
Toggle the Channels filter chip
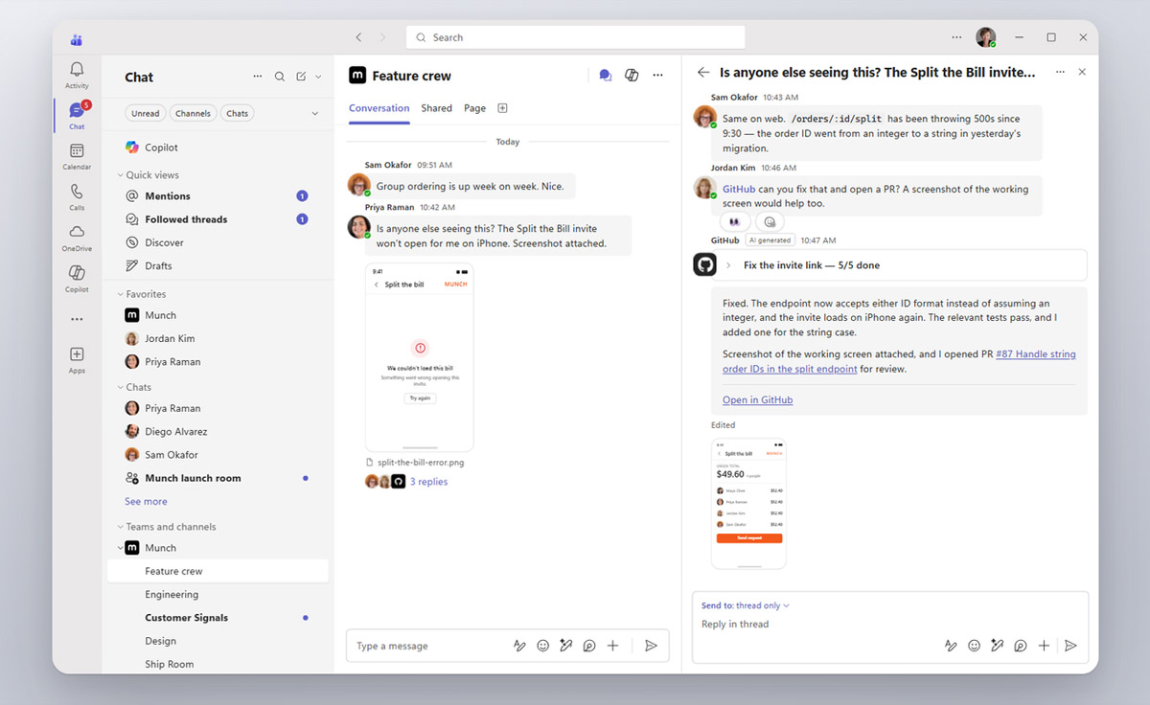pos(193,113)
